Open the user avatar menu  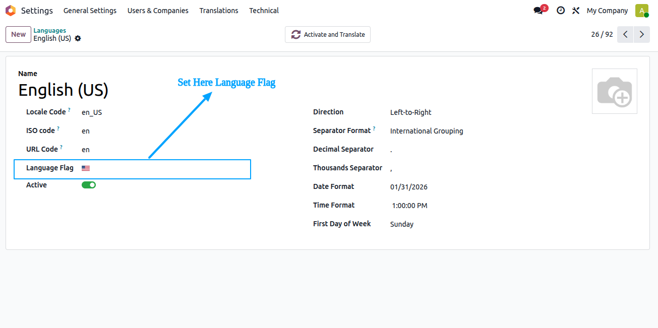tap(641, 11)
